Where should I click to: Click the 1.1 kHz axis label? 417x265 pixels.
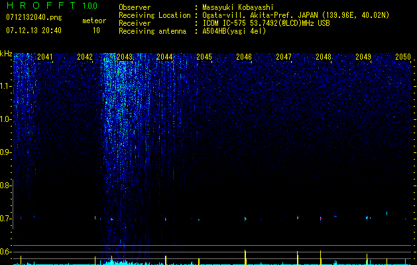point(5,86)
